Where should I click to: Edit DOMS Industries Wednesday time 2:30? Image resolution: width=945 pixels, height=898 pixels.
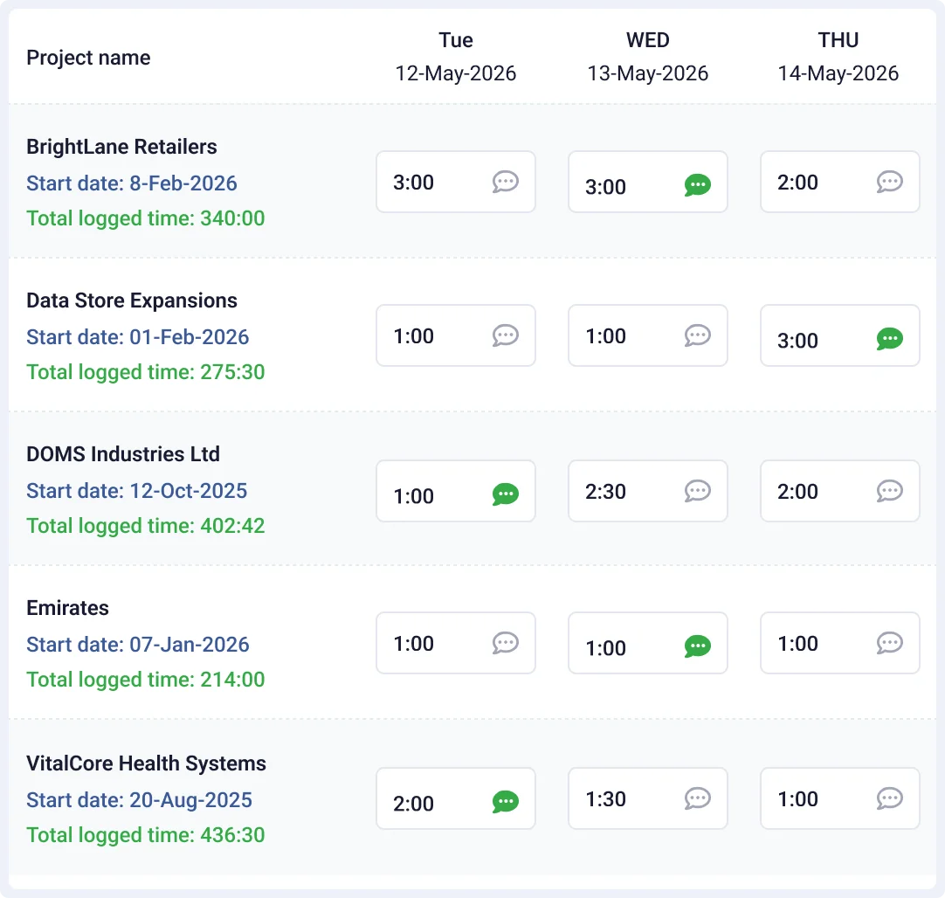[648, 491]
